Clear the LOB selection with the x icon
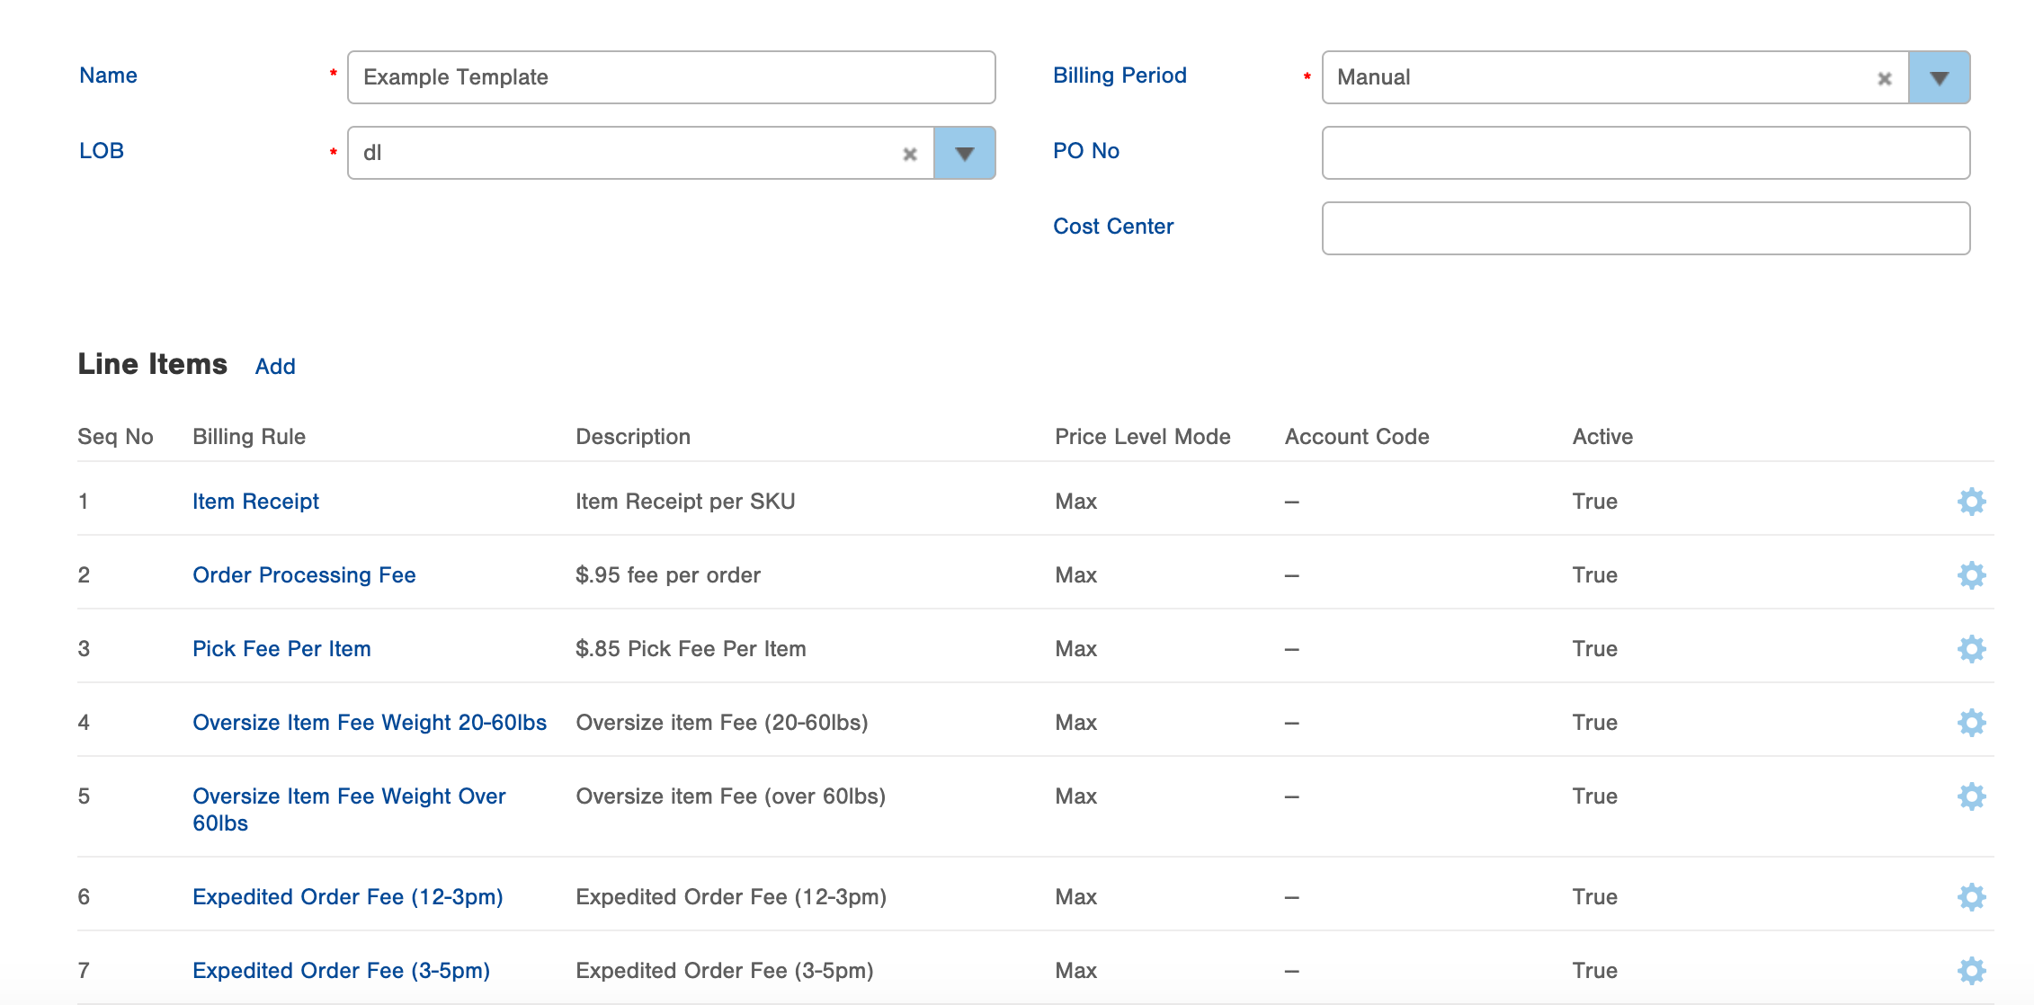Image resolution: width=2034 pixels, height=1005 pixels. 910,153
